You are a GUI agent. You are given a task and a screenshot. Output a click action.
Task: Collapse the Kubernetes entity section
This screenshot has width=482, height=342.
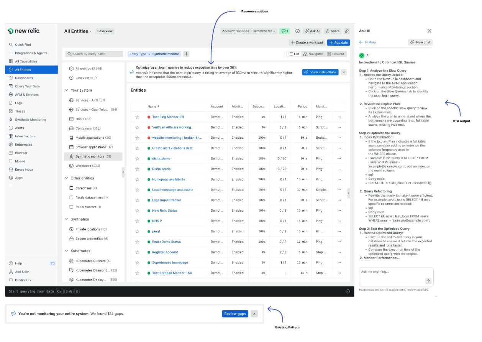pos(66,251)
